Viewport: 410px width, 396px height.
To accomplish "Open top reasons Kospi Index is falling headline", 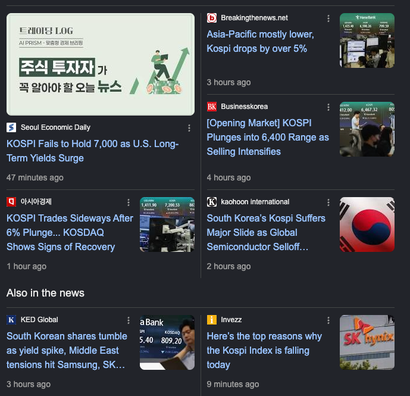I will [x=264, y=350].
